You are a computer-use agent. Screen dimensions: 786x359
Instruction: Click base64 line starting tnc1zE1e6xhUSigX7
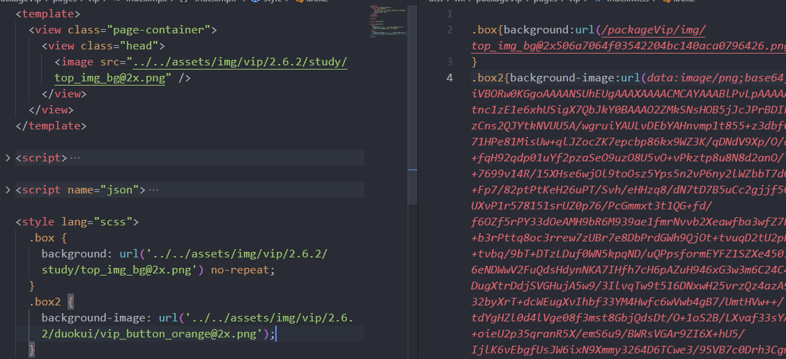tap(629, 110)
